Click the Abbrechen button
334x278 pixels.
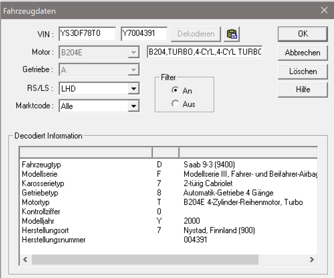tap(303, 53)
